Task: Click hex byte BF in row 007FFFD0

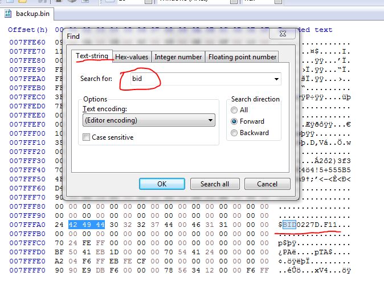Action: point(59,252)
